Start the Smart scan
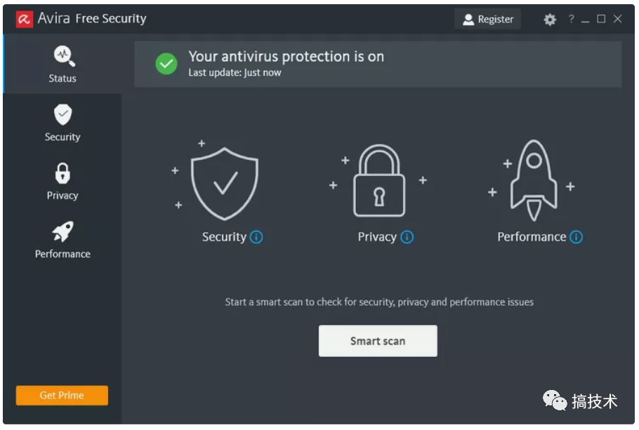This screenshot has height=430, width=639. [x=378, y=341]
